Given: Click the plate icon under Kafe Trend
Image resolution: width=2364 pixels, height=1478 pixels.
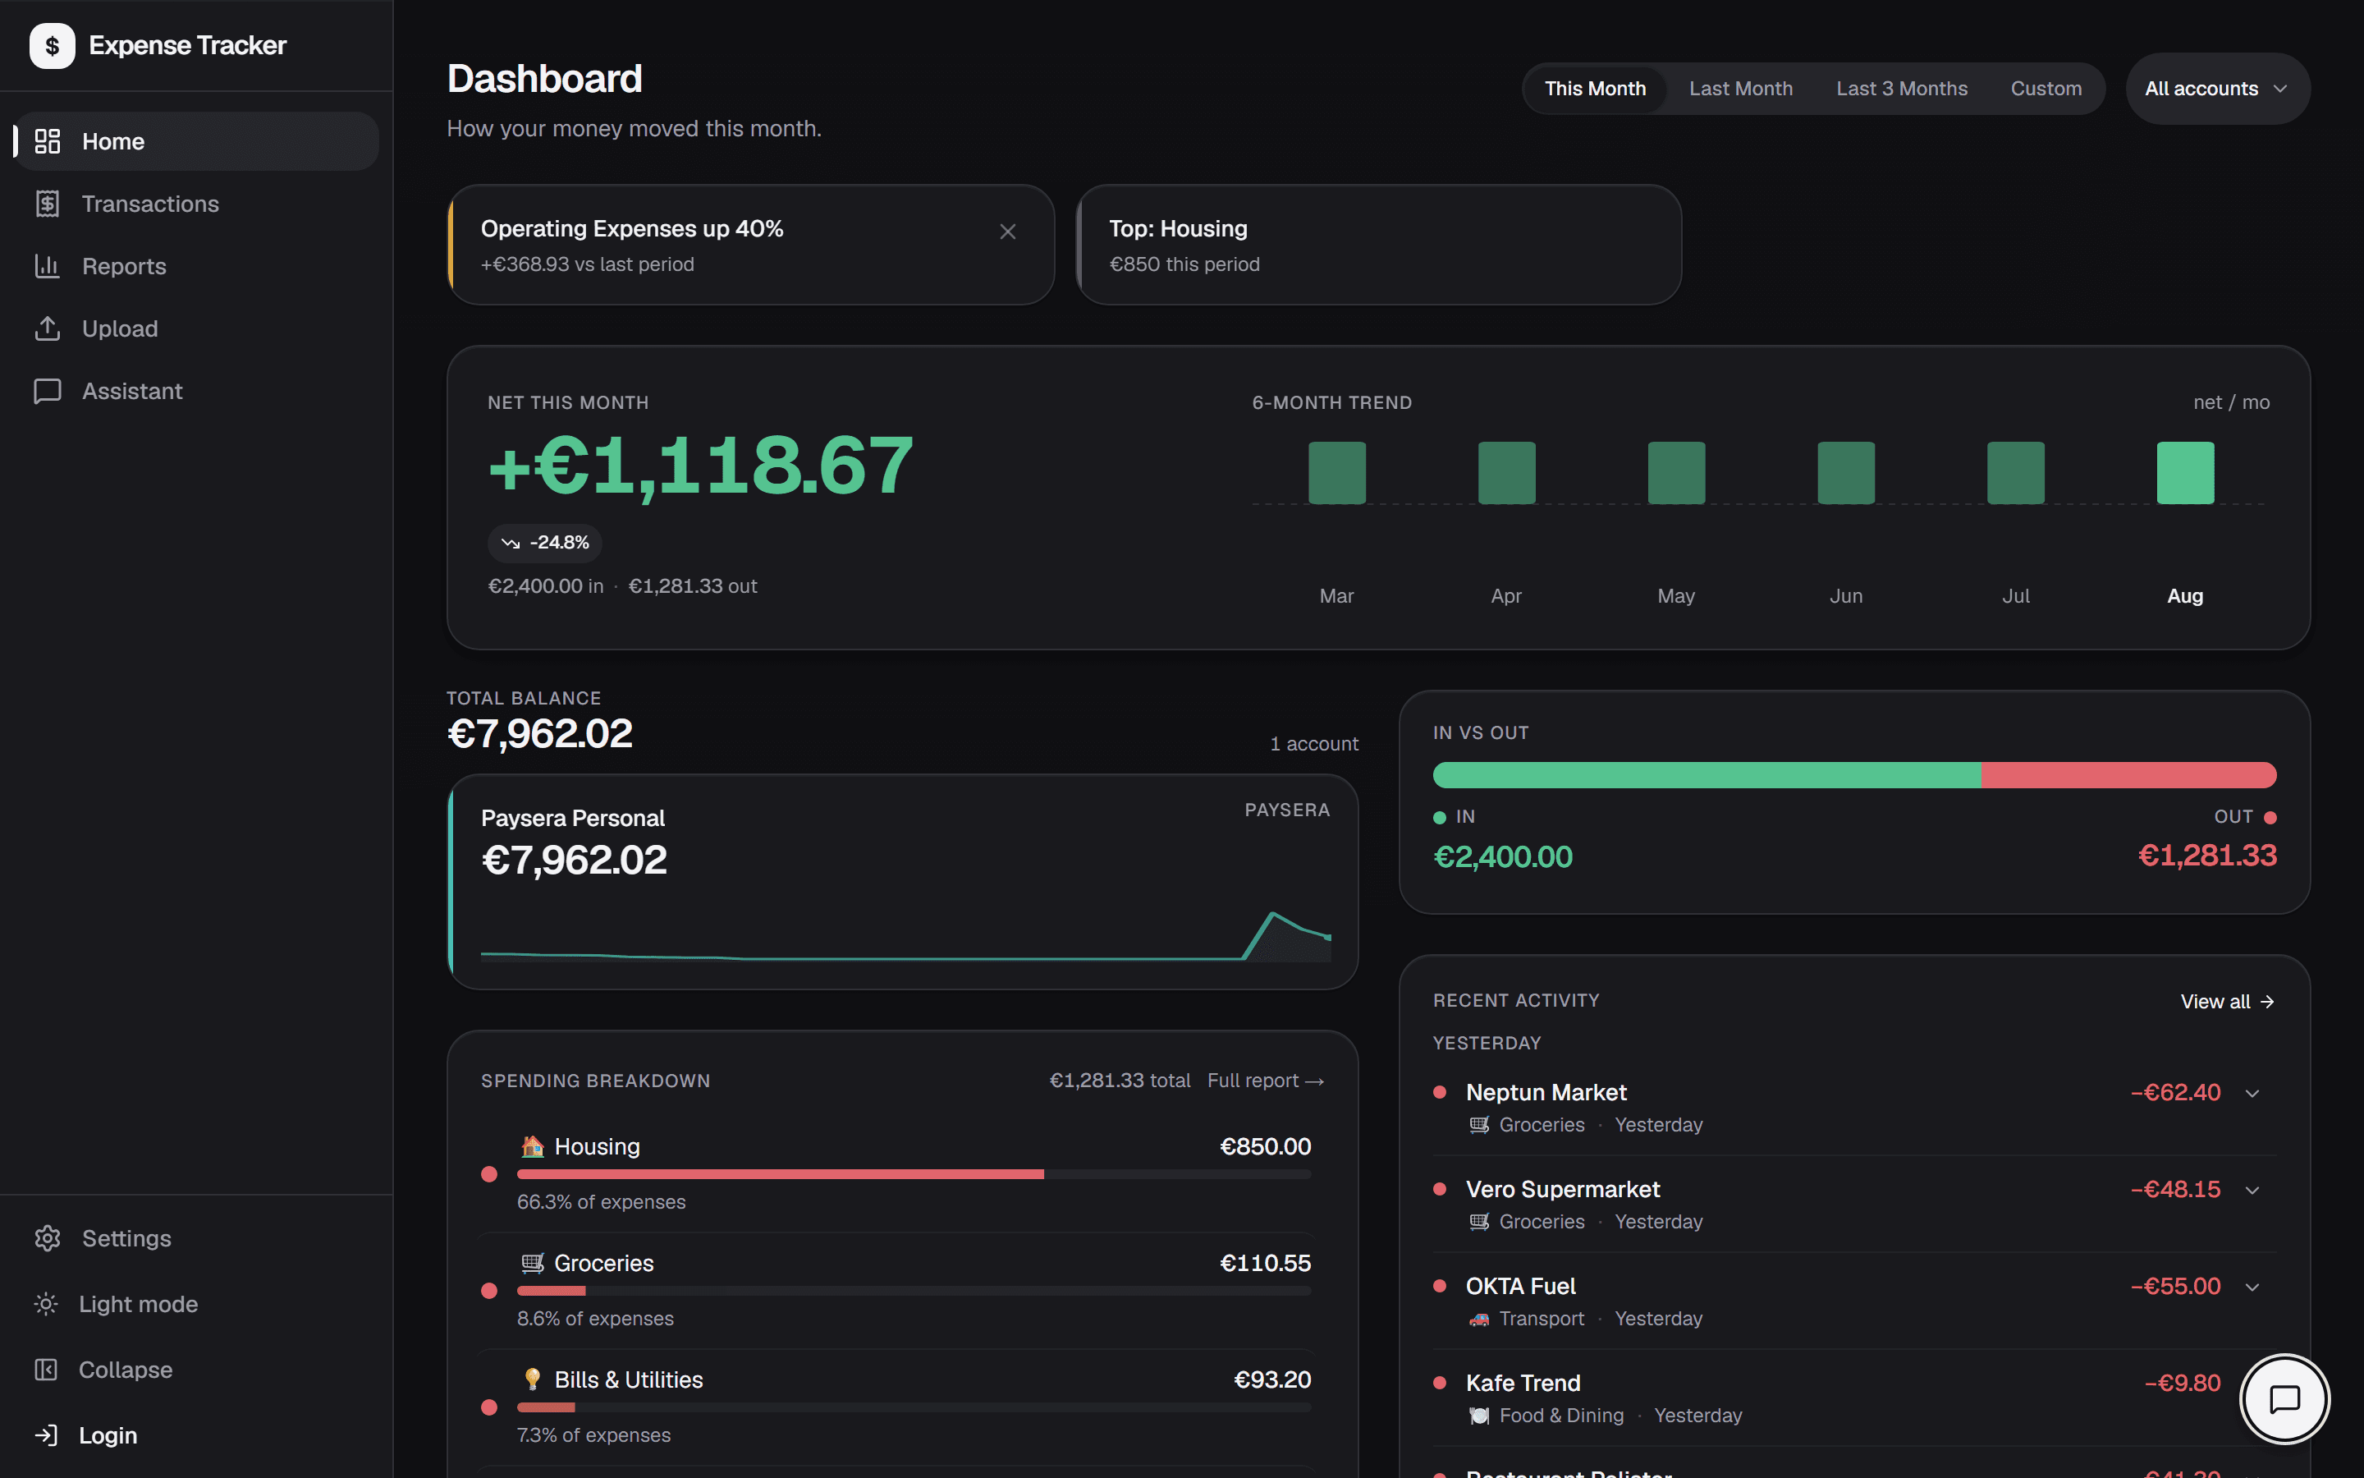Looking at the screenshot, I should point(1479,1416).
